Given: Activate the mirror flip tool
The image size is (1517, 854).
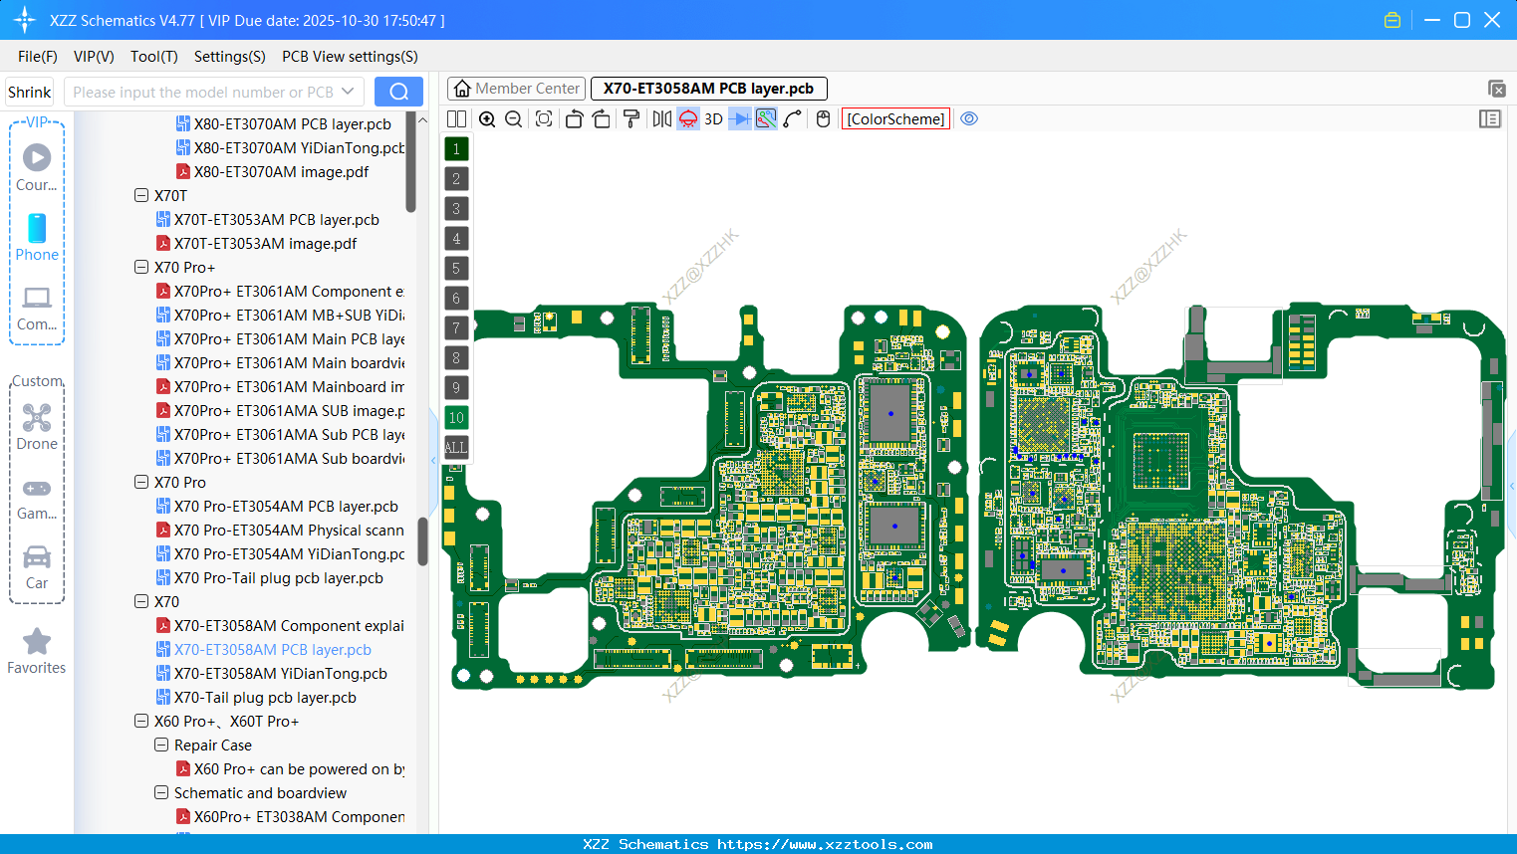Looking at the screenshot, I should click(x=661, y=118).
